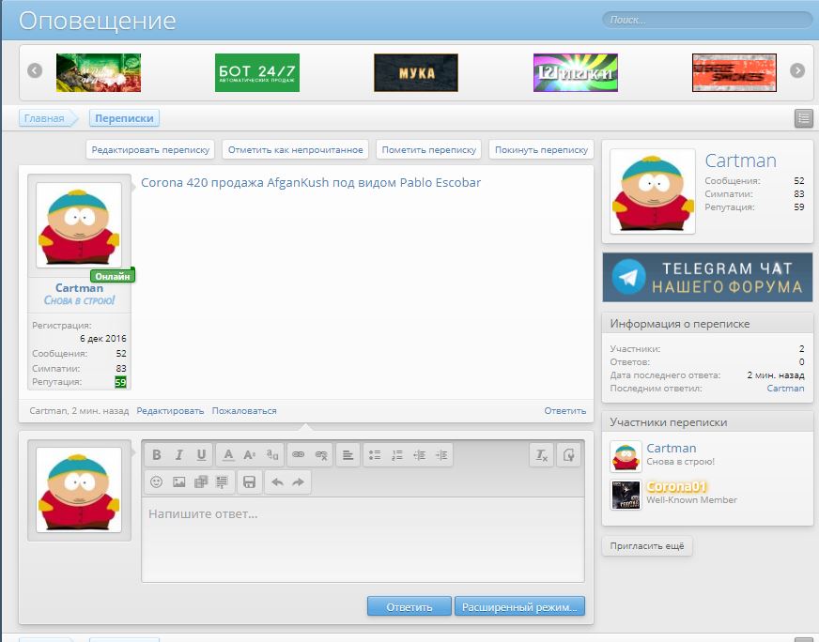The width and height of the screenshot is (819, 642).
Task: Focus the Поиск search field
Action: (707, 21)
